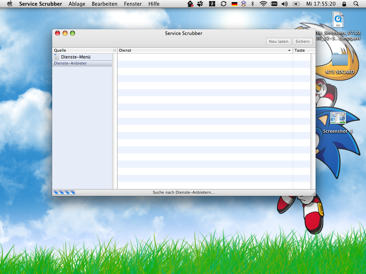The height and width of the screenshot is (274, 366).
Task: Select Dienste-Menü in the source list
Action: (x=82, y=57)
